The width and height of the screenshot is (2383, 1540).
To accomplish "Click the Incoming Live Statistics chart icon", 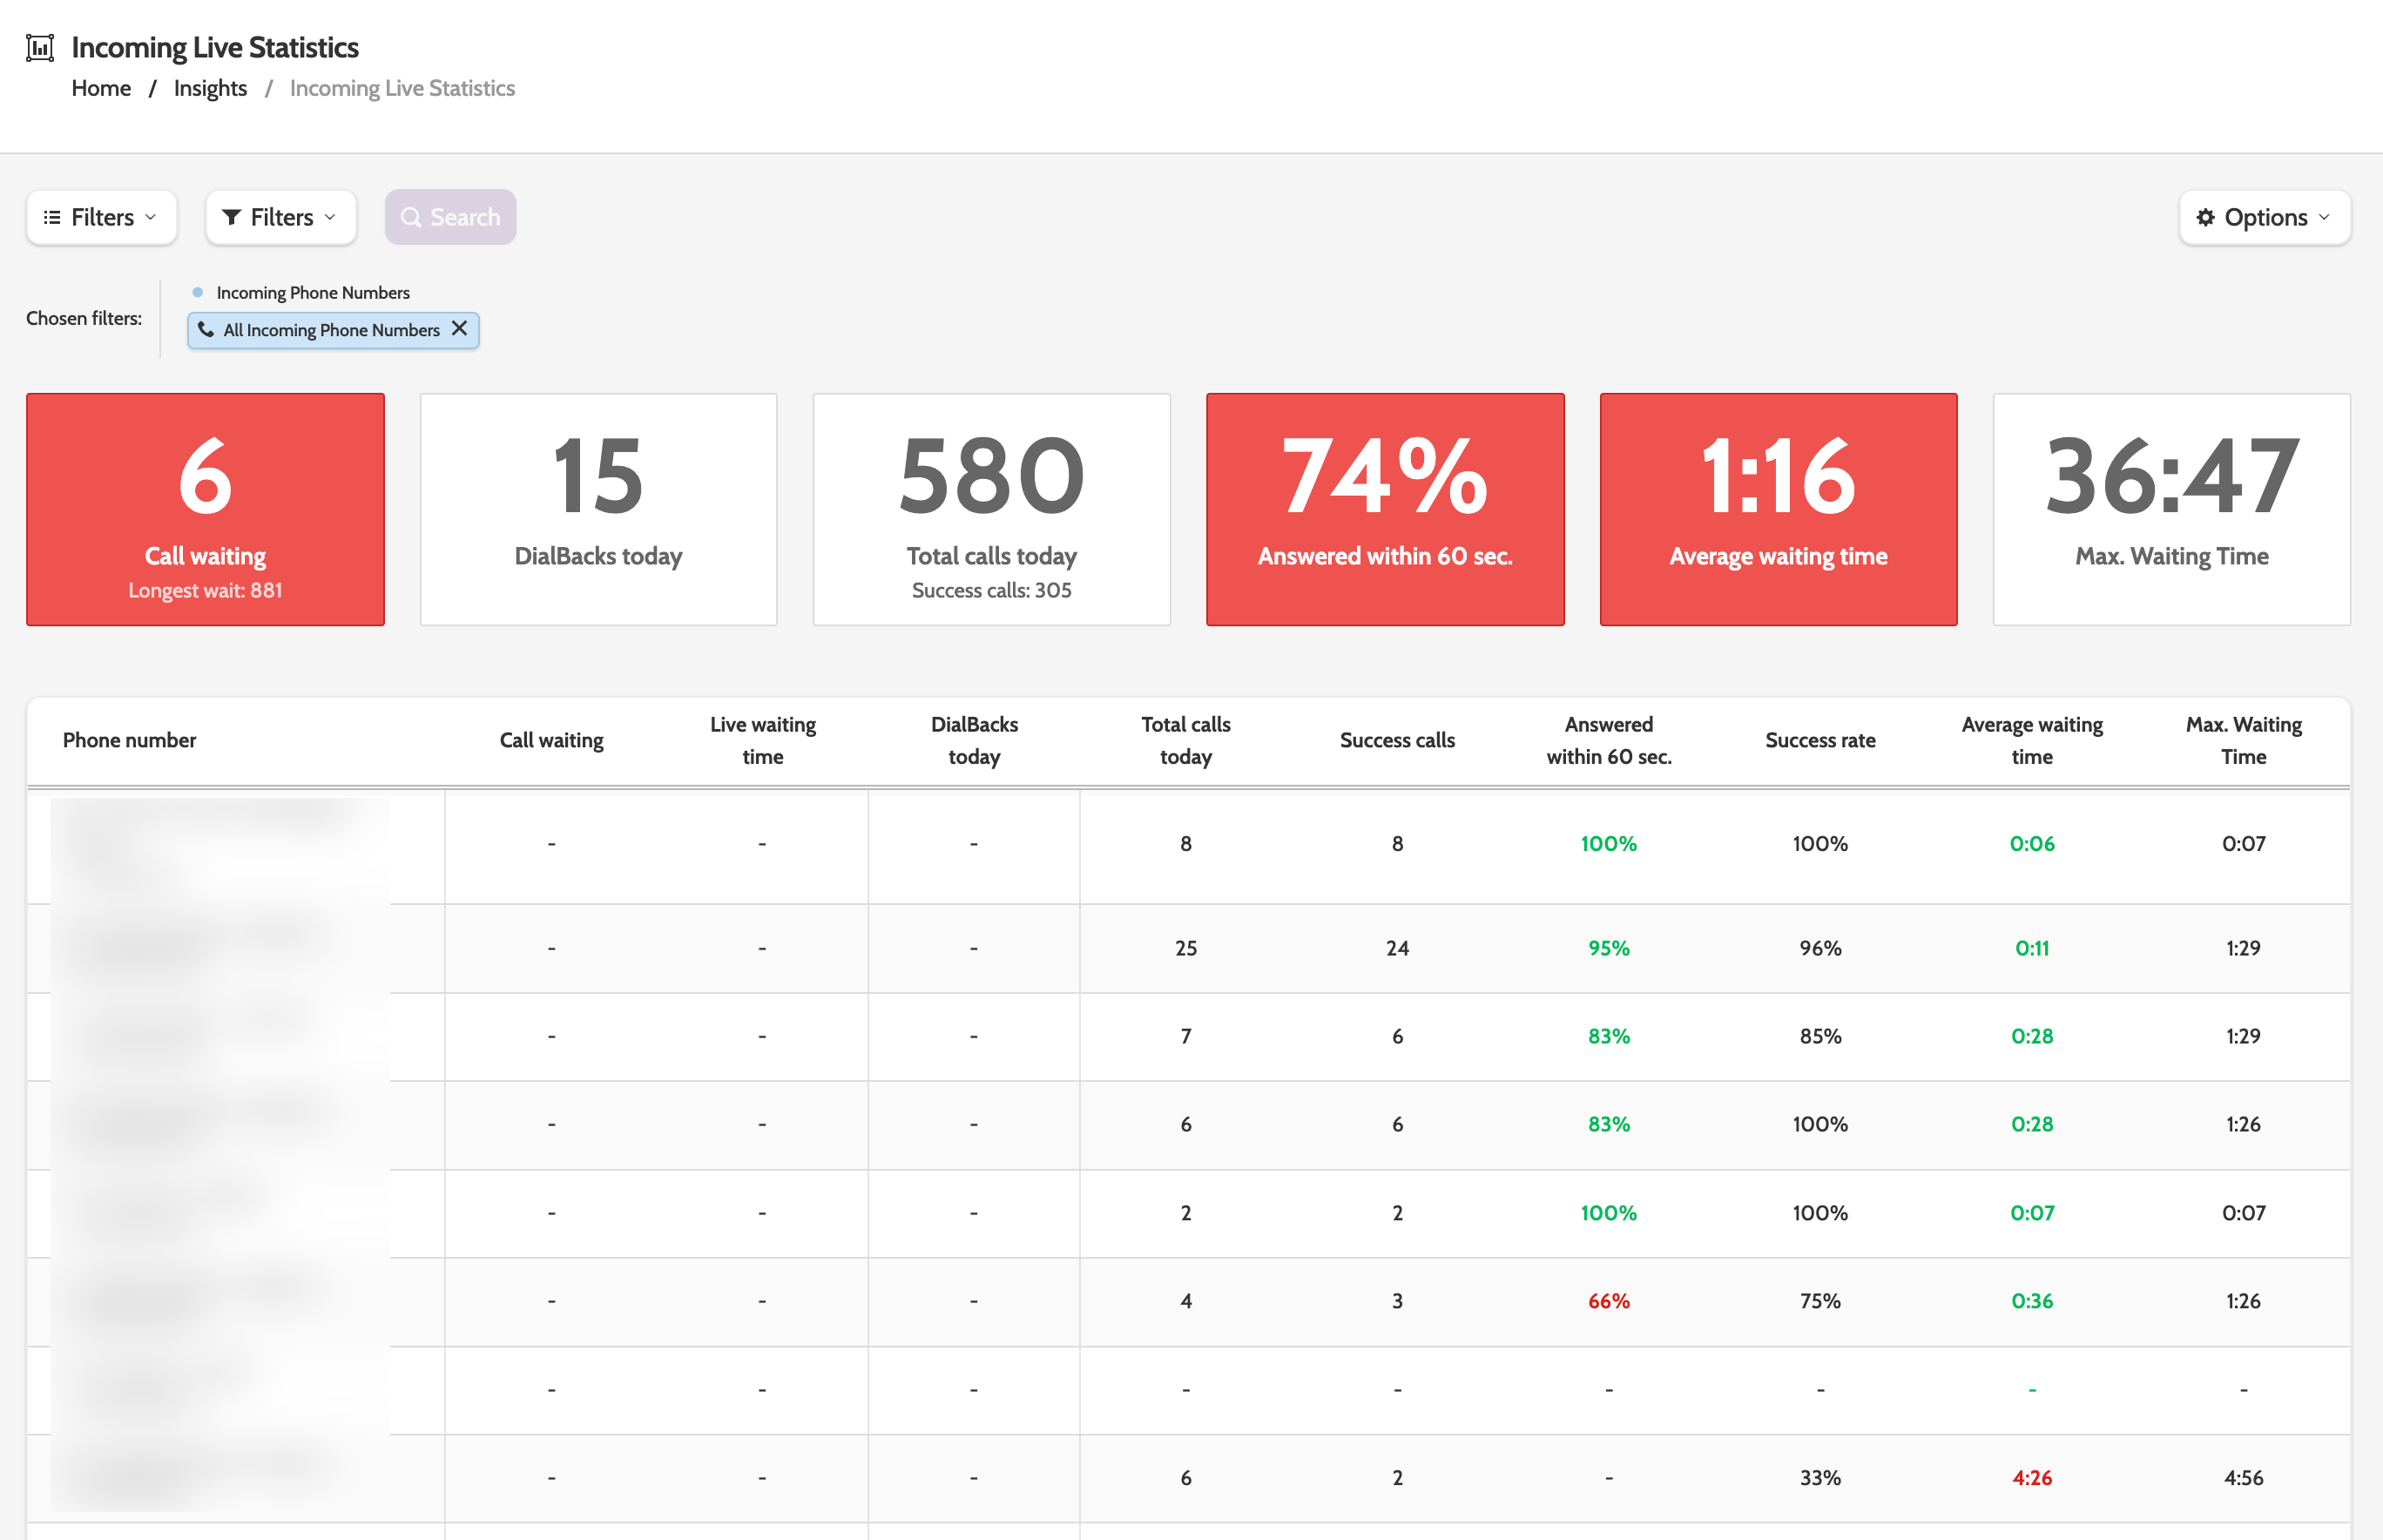I will [x=40, y=47].
